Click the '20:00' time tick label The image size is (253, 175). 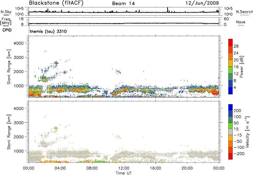click(187, 168)
